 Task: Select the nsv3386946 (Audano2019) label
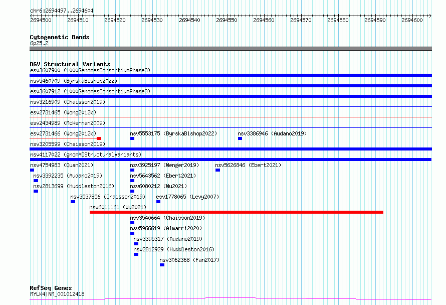272,133
